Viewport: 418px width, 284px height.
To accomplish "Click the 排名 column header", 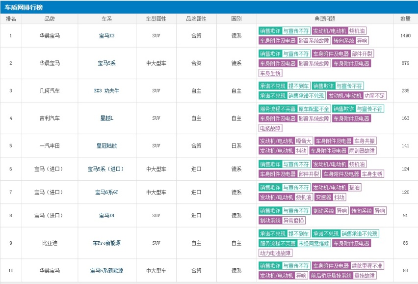I will tap(11, 19).
